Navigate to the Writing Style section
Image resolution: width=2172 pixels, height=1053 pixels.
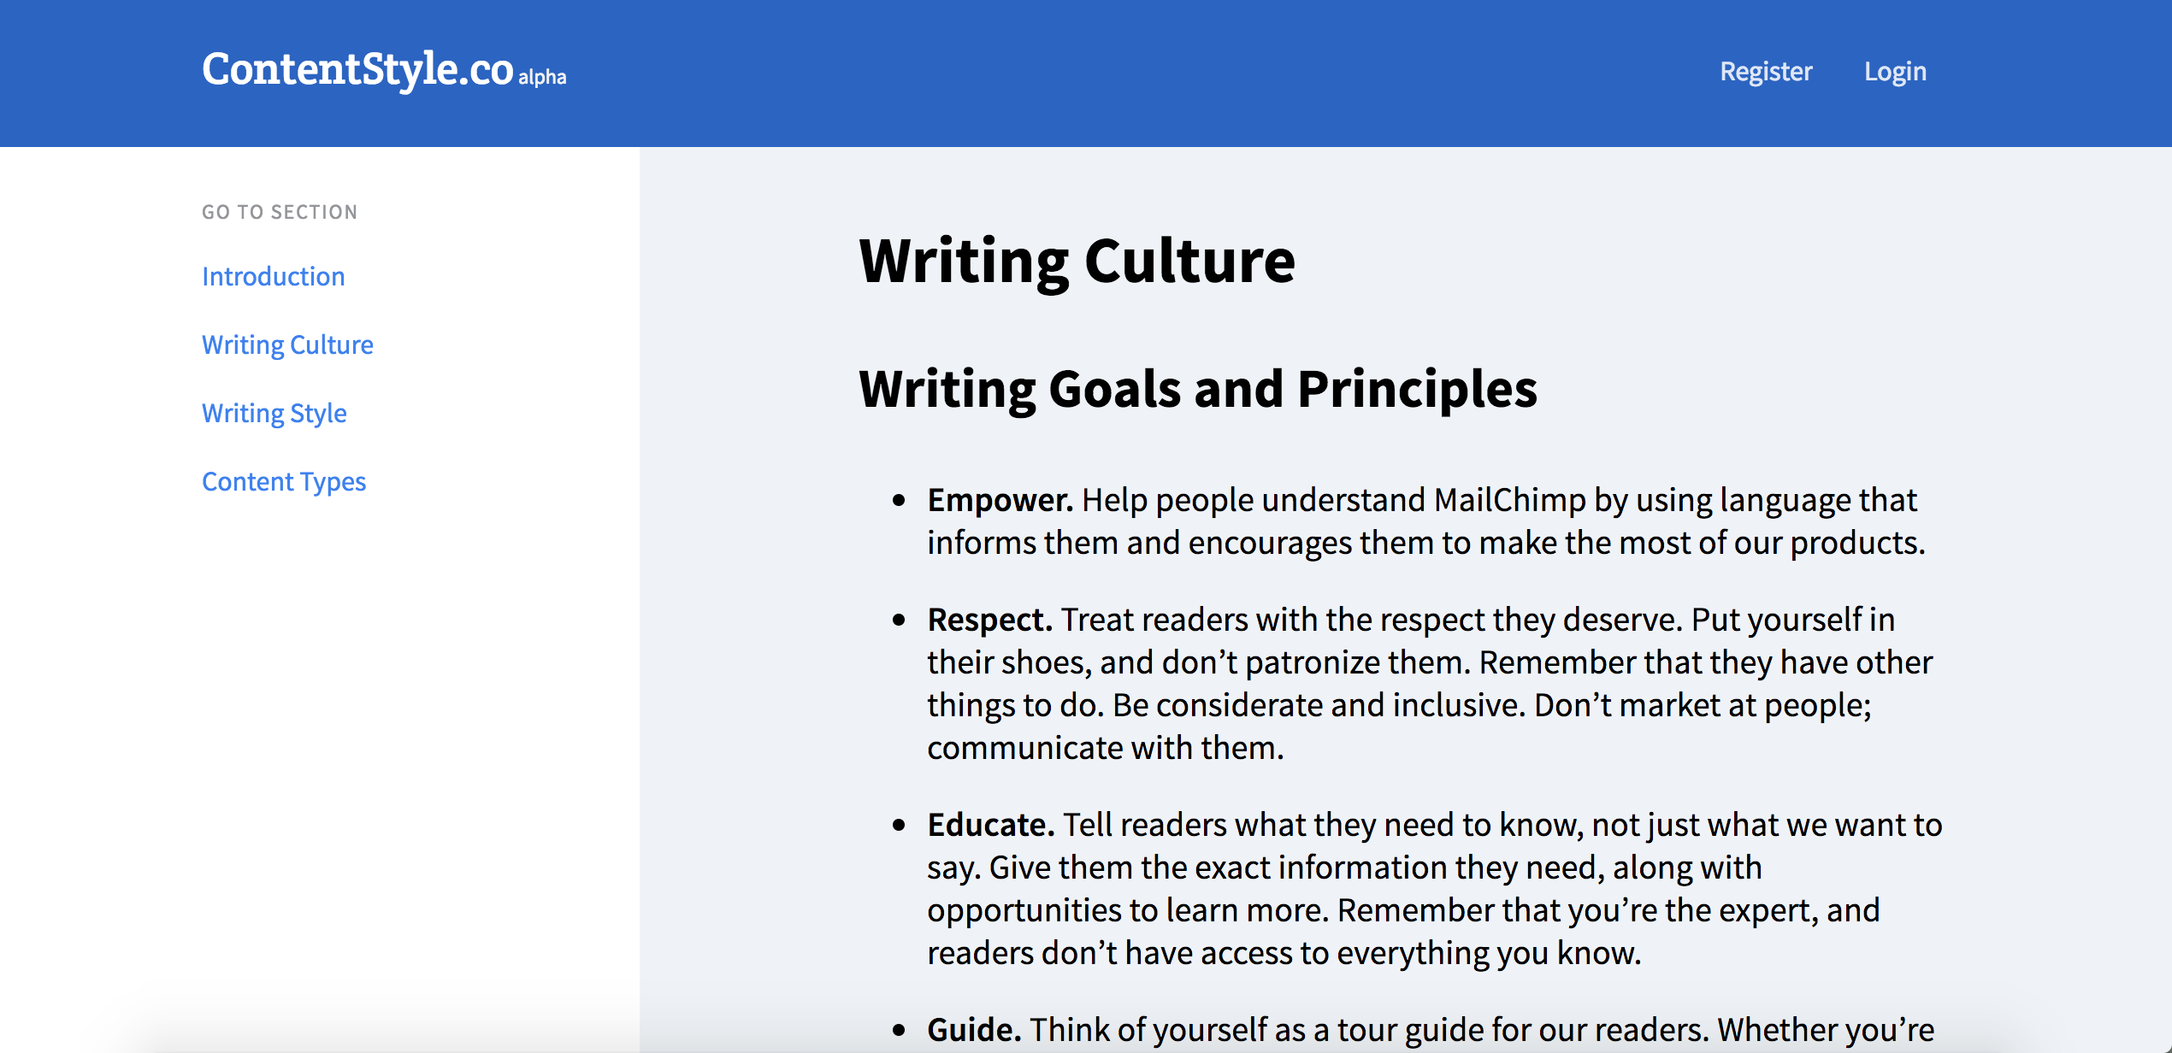(274, 413)
